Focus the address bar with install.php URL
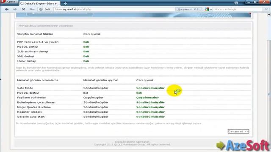This screenshot has height=152, width=271. tap(114, 9)
